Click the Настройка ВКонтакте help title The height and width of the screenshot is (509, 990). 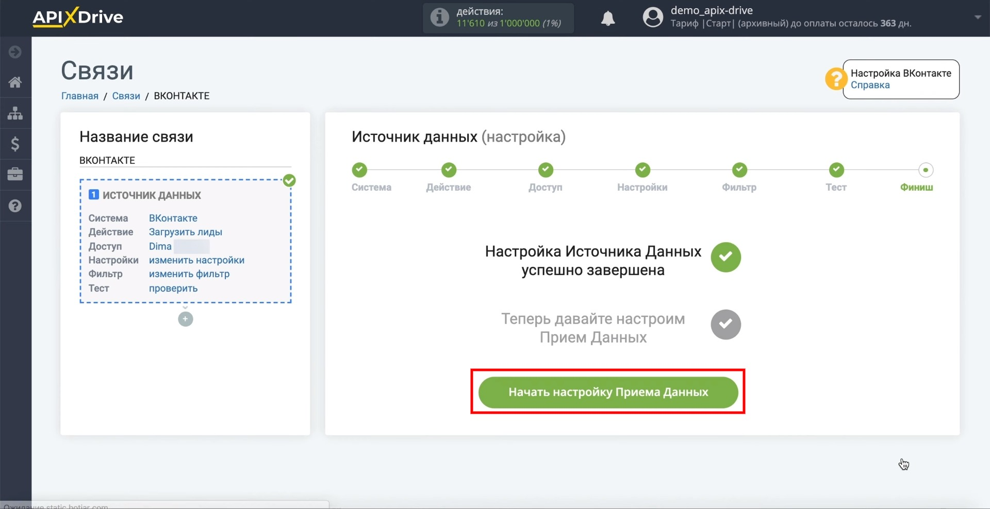pos(901,73)
